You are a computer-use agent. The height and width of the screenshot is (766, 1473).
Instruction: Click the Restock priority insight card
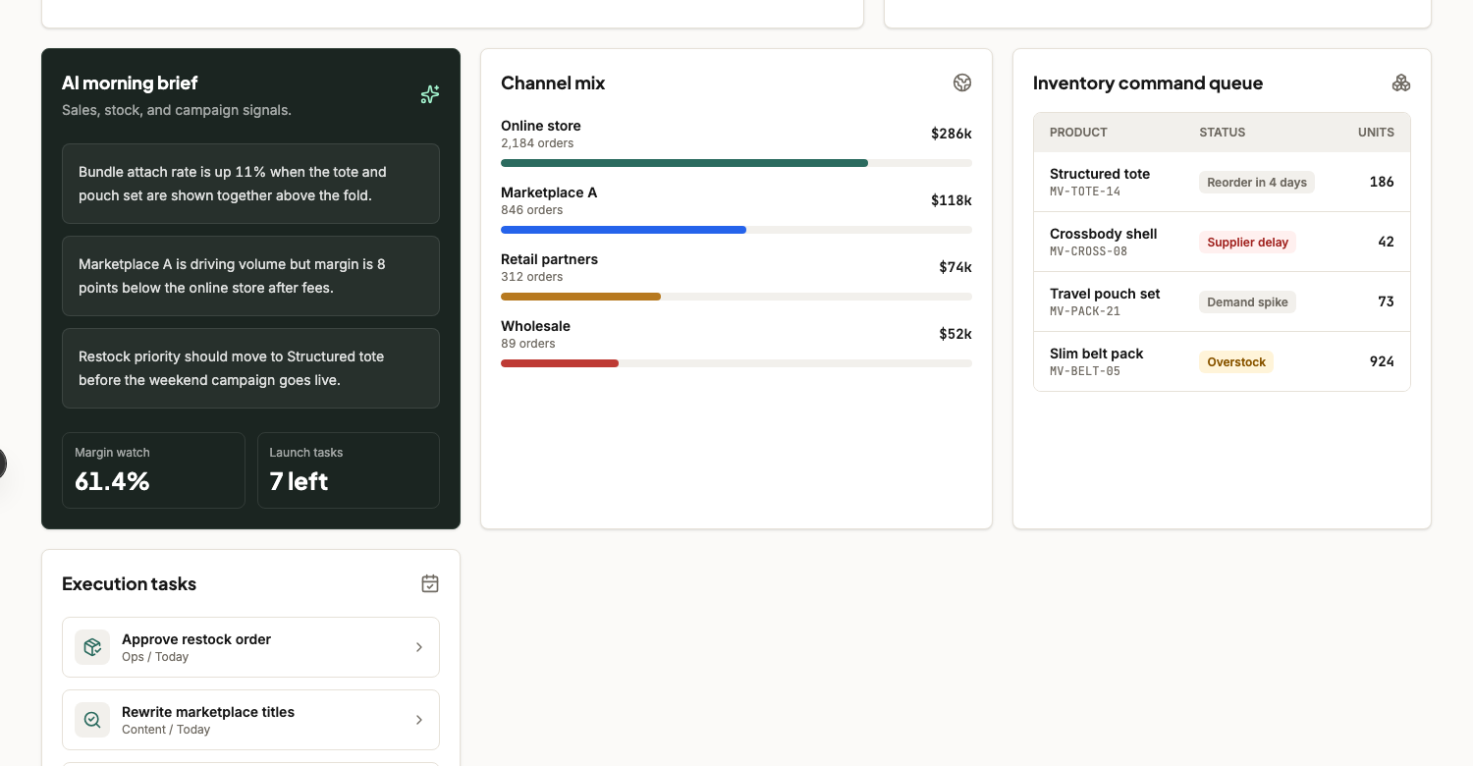(250, 368)
